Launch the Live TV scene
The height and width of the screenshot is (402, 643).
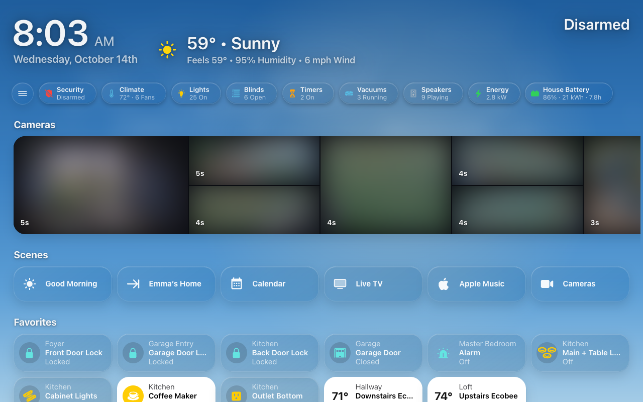373,284
